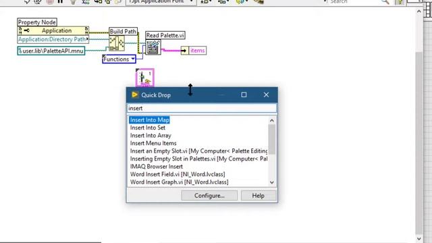Screen dimensions: 432x243
Task: Click the Help button in Quick Drop
Action: tap(258, 196)
